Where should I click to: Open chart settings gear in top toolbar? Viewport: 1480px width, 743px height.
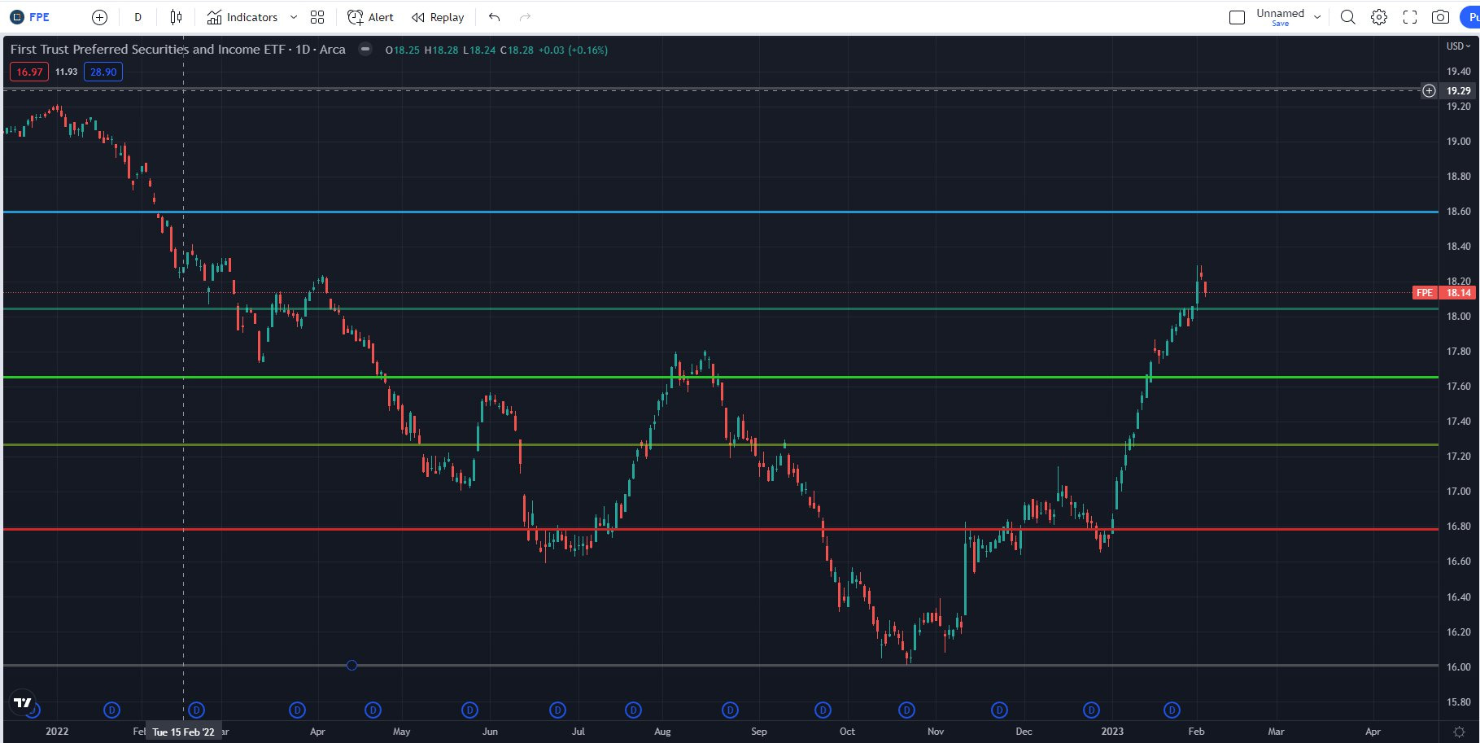click(1378, 17)
